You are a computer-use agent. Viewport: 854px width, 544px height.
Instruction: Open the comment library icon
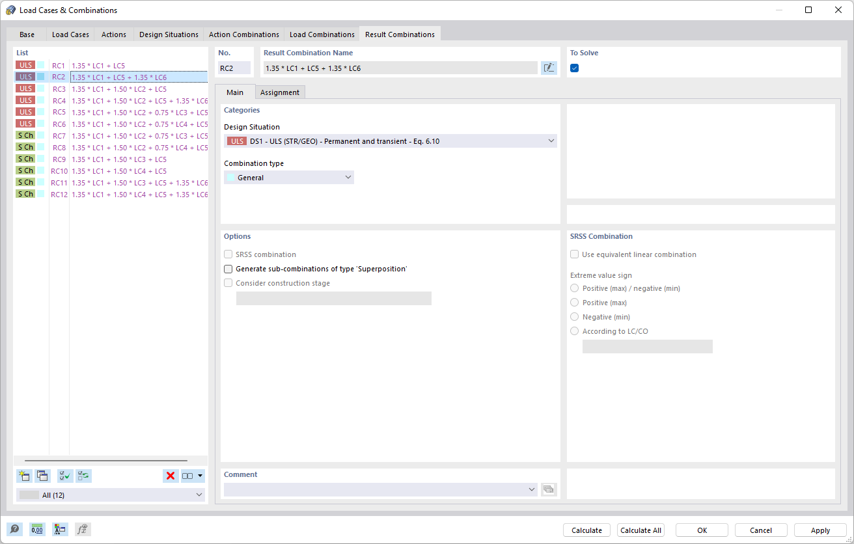549,489
